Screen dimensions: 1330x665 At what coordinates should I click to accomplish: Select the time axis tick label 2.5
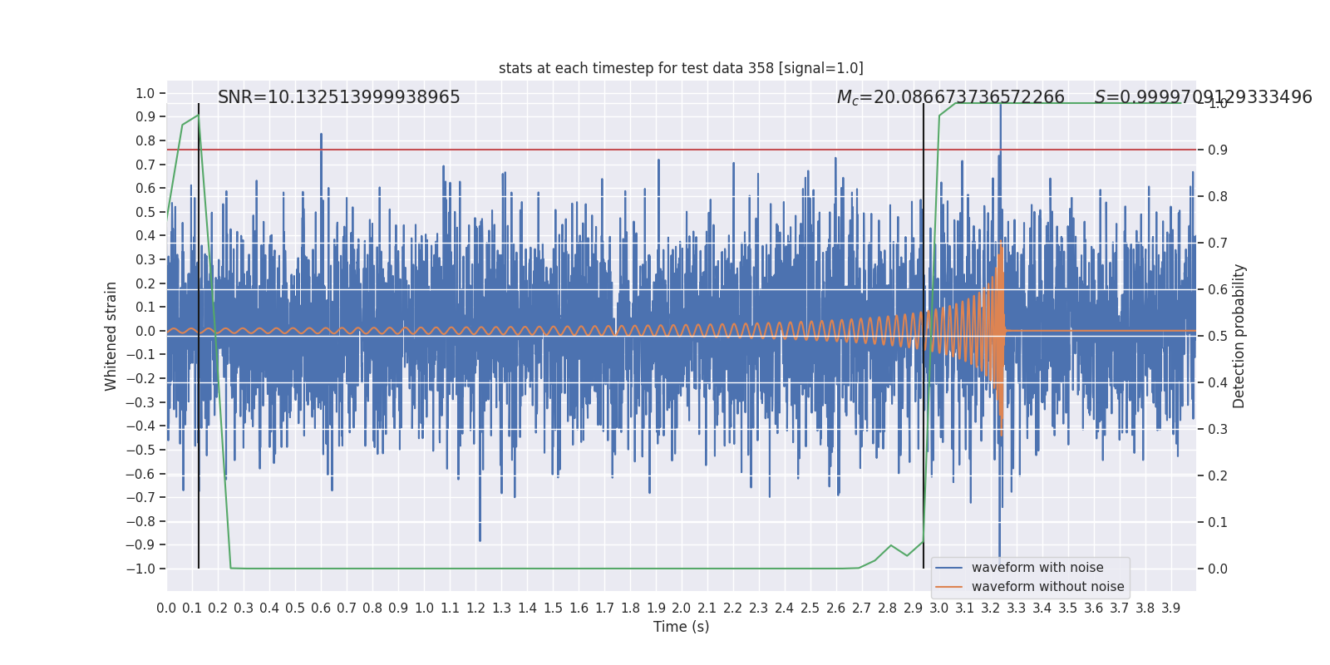tap(810, 608)
